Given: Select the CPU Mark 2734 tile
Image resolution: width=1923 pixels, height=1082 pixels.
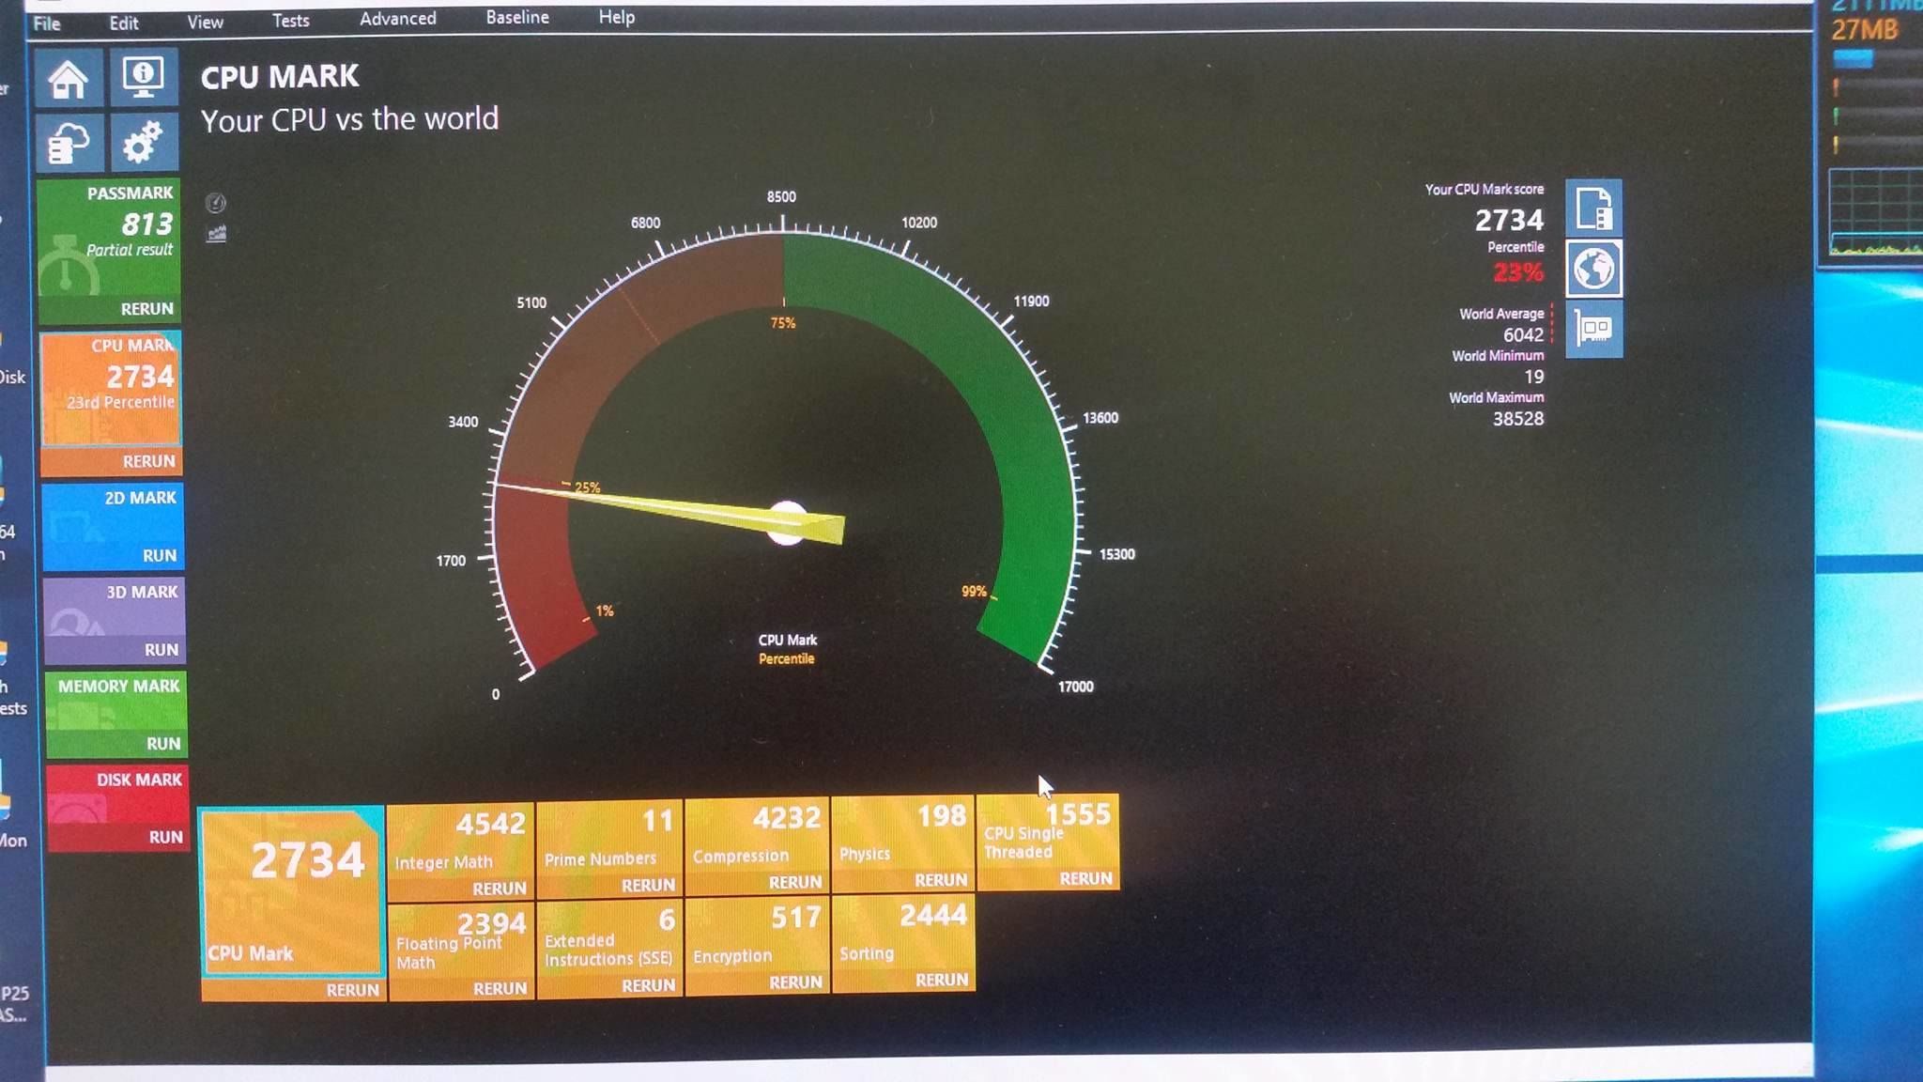Looking at the screenshot, I should tap(111, 388).
